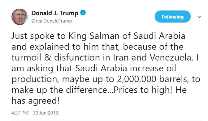The height and width of the screenshot is (121, 208).
Task: Click the ampersand symbol after turmoil
Action: tap(48, 57)
